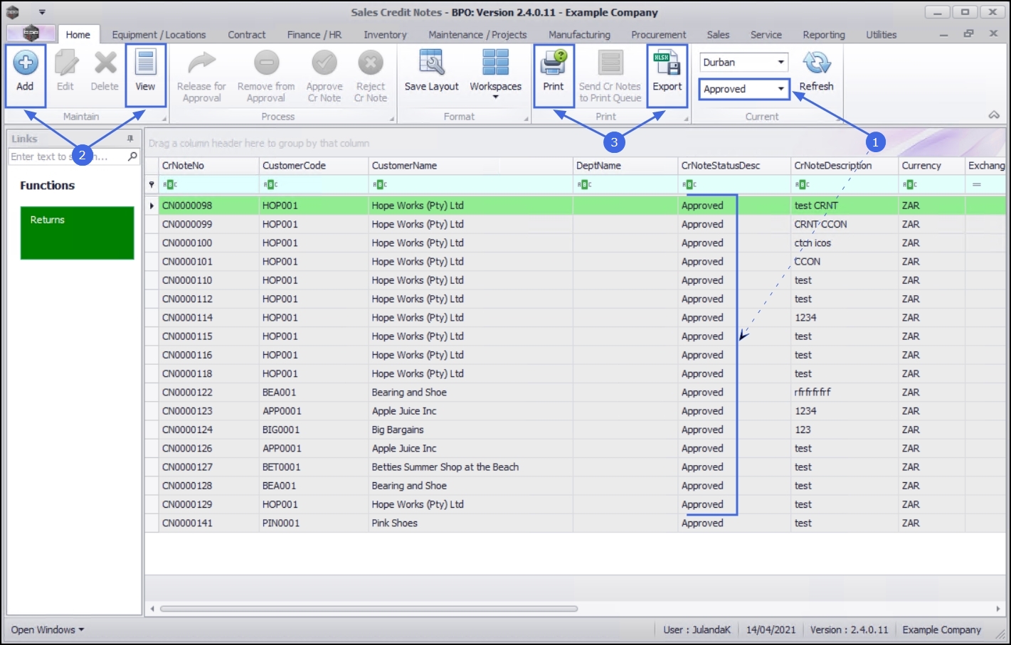Click the search magnifier in Links panel
This screenshot has height=645, width=1011.
pos(132,156)
